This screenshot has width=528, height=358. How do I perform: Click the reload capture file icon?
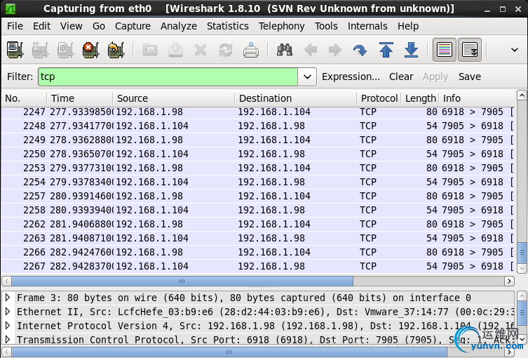[226, 50]
